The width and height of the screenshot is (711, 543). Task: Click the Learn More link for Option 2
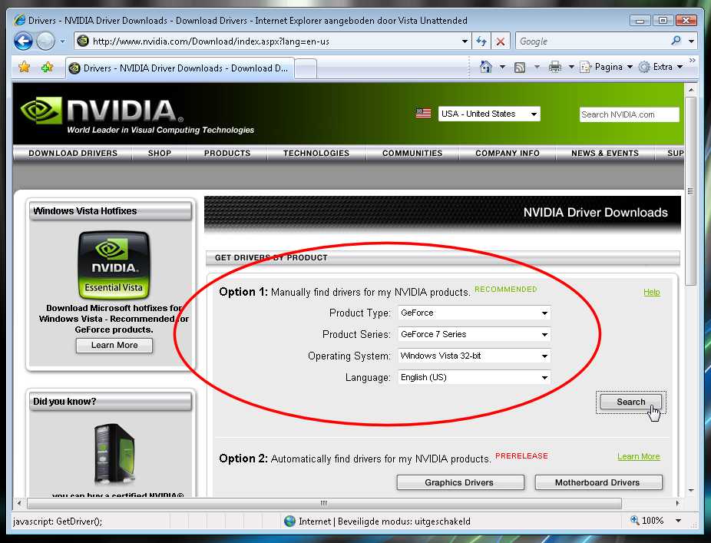(x=639, y=457)
